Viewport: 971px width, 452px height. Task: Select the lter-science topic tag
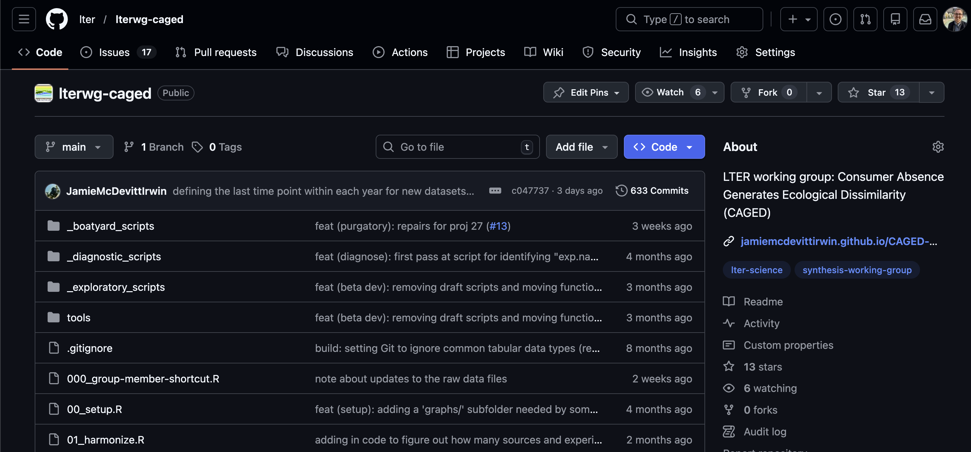756,270
